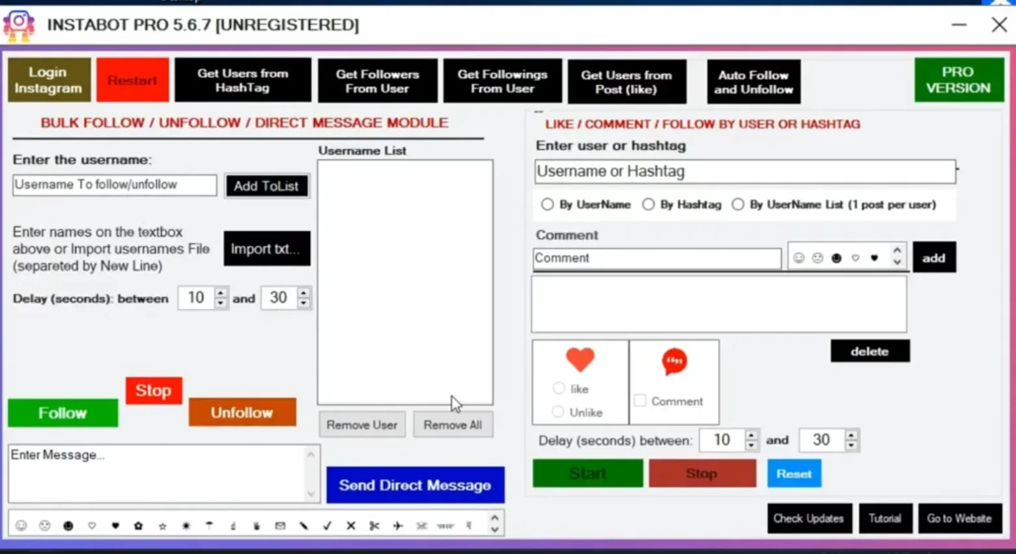Select the Unlike radio button

tap(557, 411)
